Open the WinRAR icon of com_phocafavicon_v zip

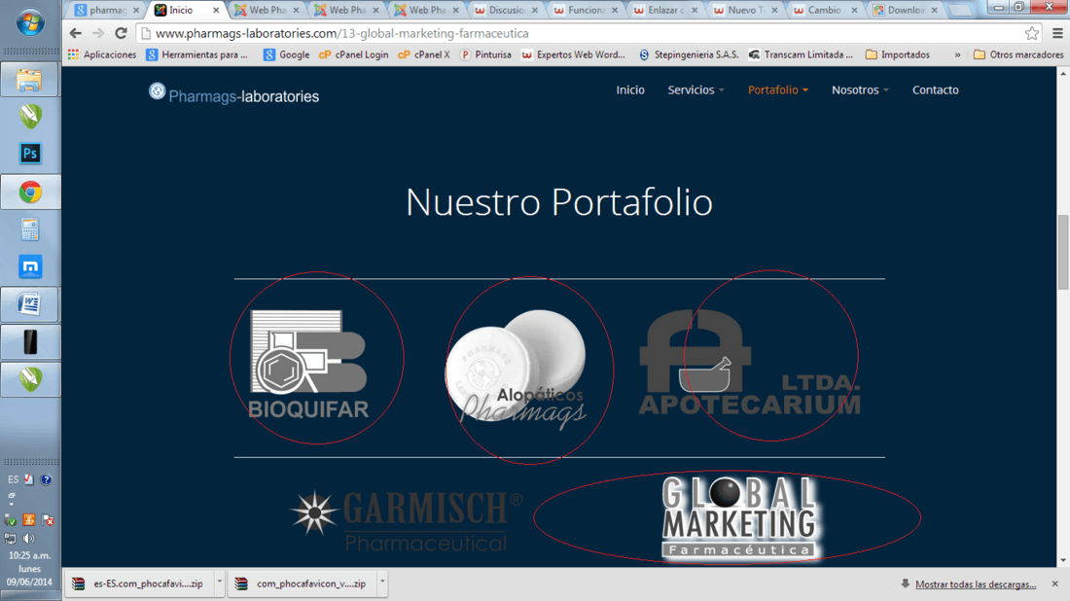[241, 583]
